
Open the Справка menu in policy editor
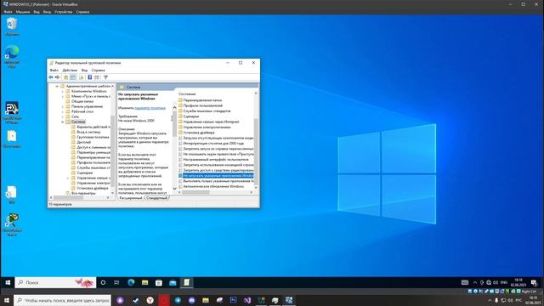click(99, 70)
